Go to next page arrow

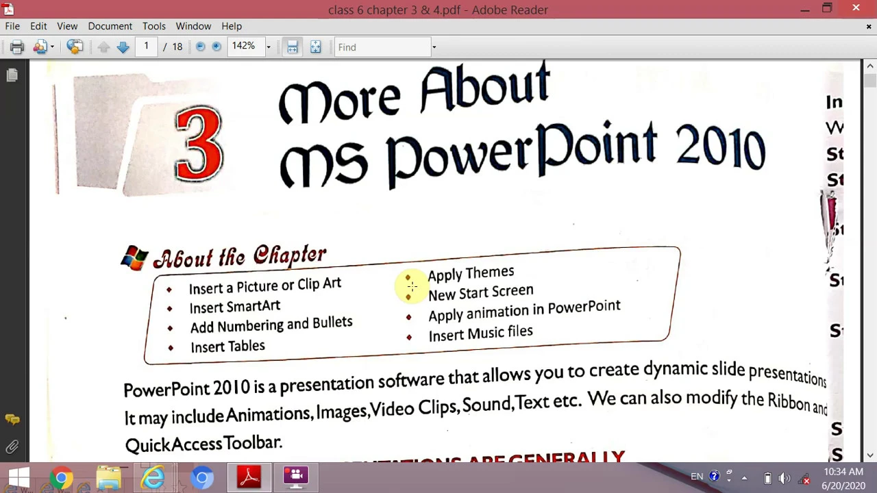tap(123, 47)
